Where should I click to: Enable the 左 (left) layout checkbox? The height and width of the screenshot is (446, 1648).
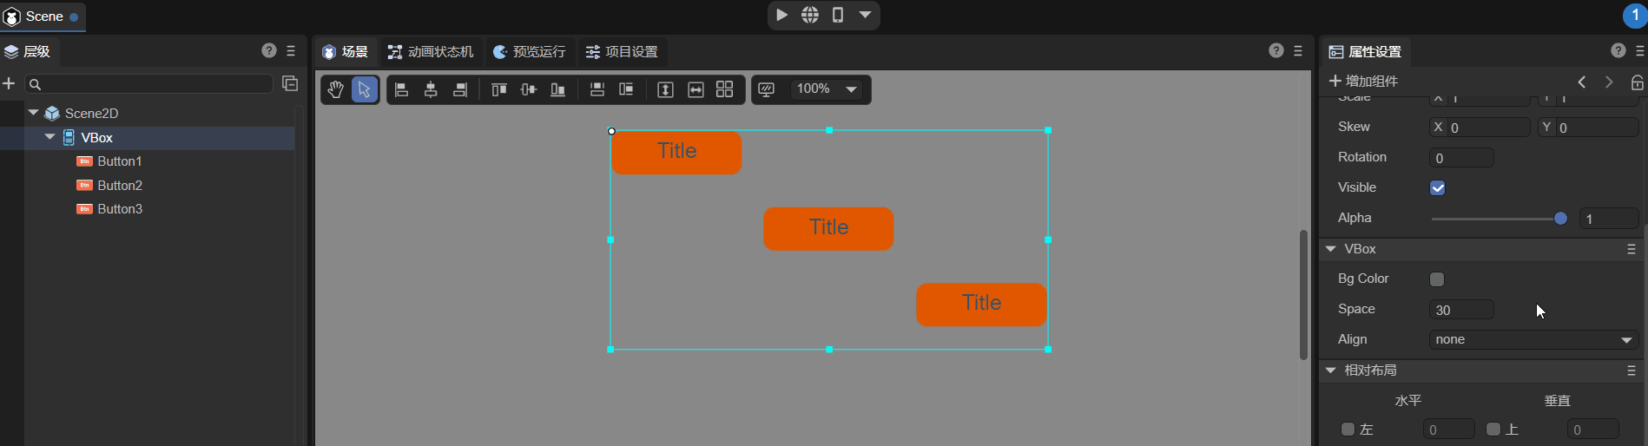[1348, 430]
